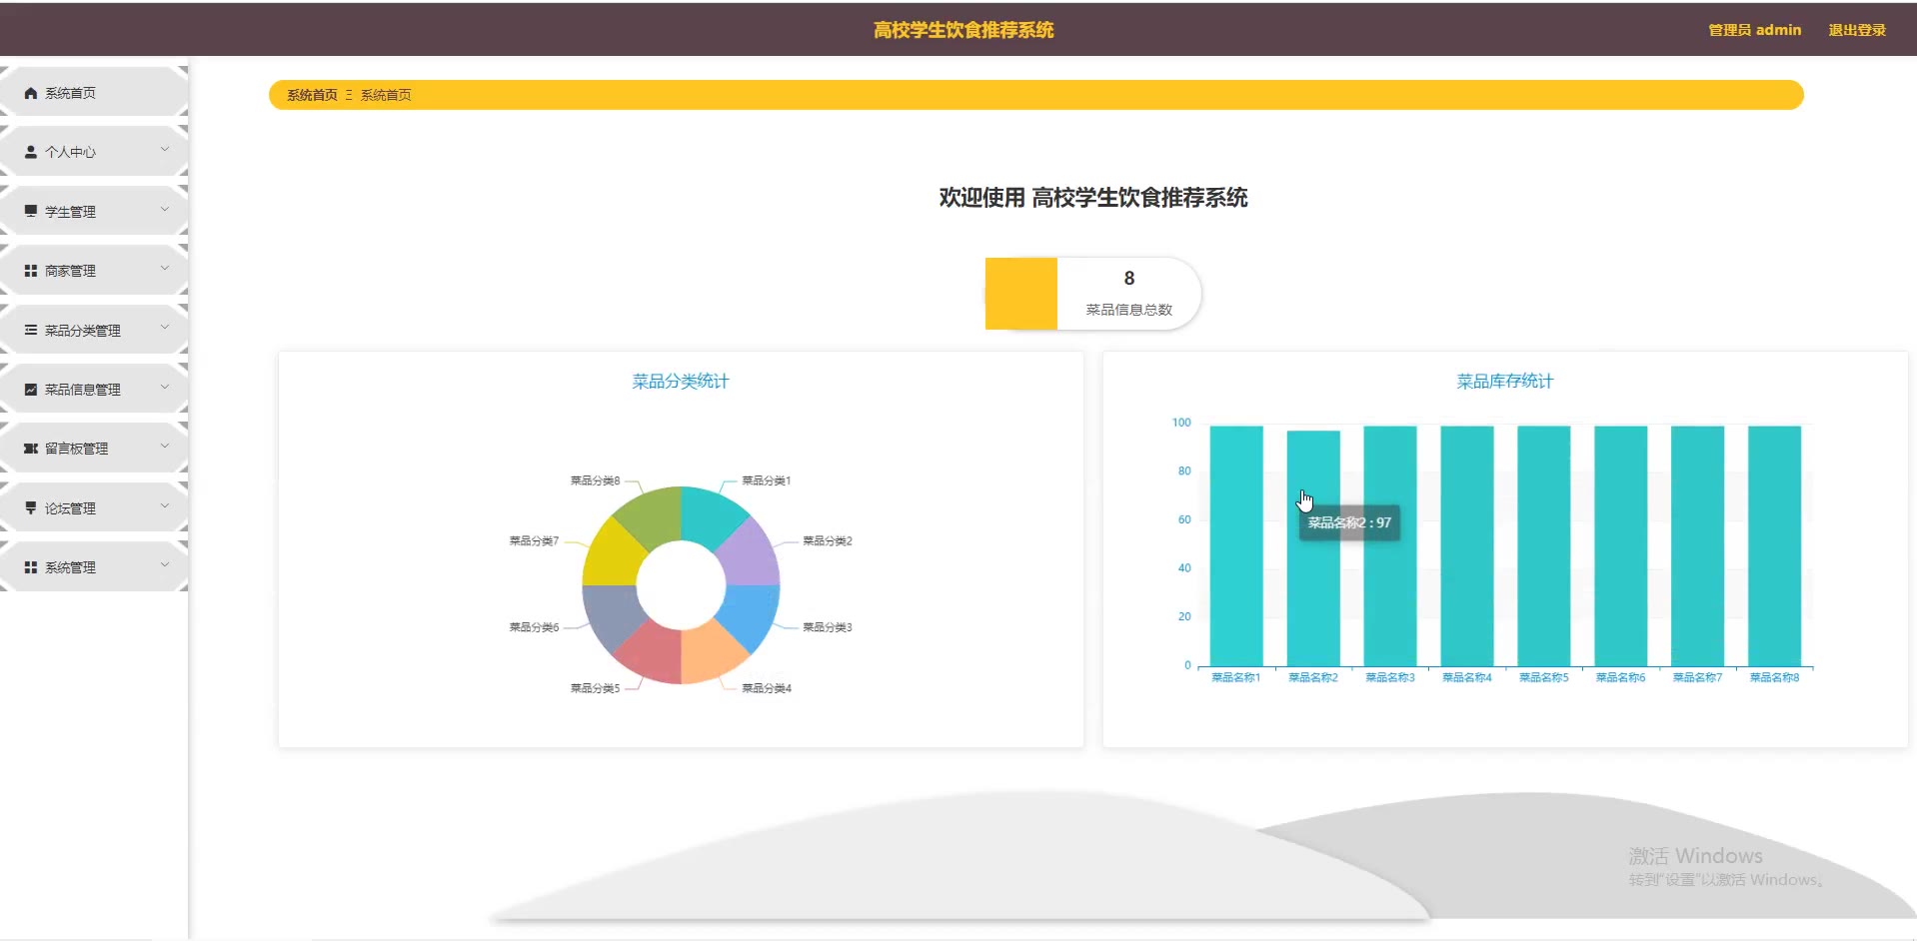Open the 系统管理 menu item

(x=94, y=567)
